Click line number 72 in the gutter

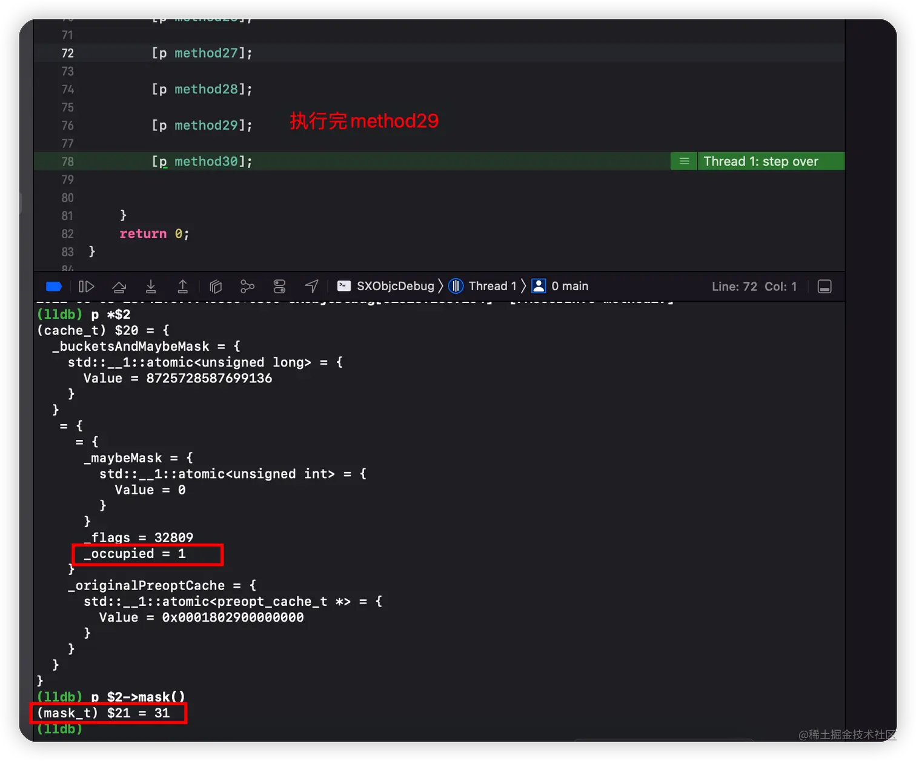(67, 53)
